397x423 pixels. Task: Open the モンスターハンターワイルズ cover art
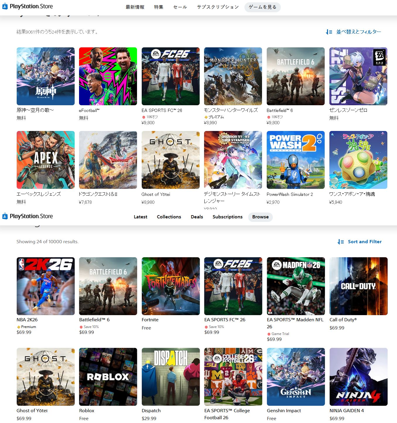click(233, 76)
